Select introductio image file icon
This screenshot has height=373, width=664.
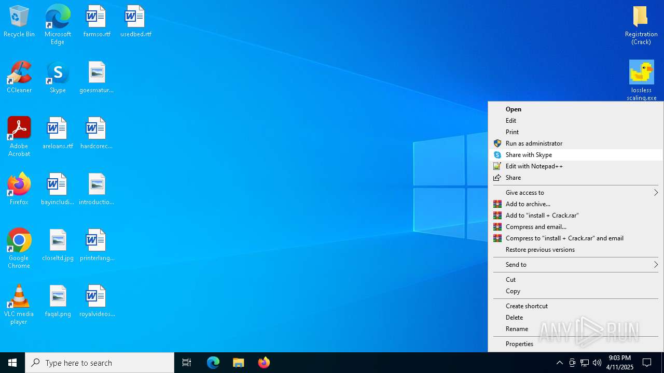[96, 190]
